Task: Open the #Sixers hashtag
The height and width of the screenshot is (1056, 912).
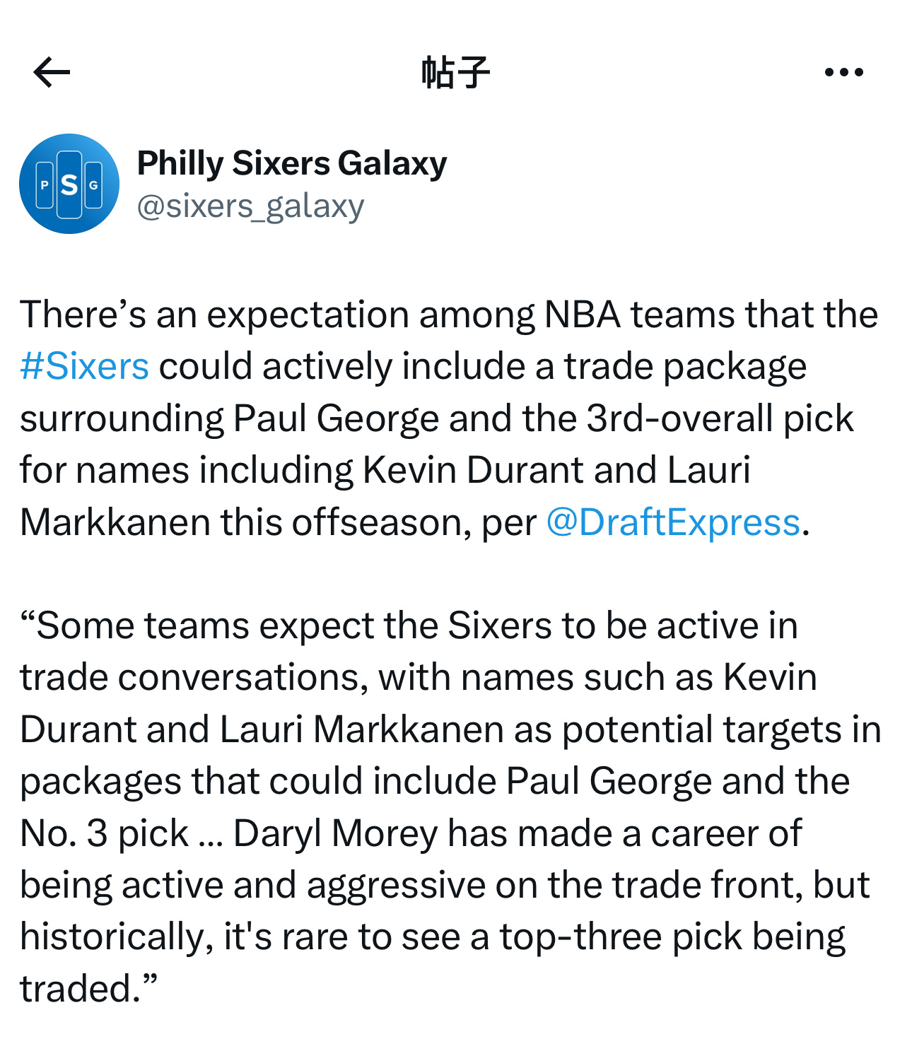Action: (x=85, y=366)
